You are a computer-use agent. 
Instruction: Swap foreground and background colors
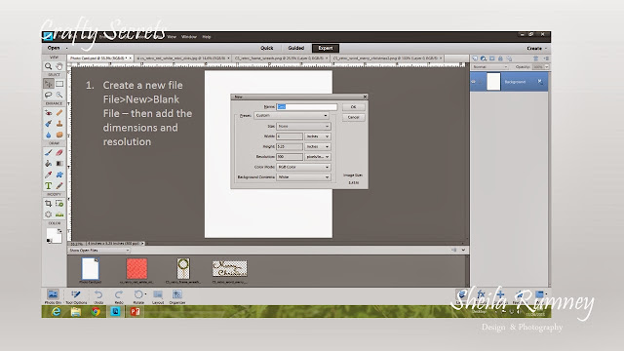tap(59, 231)
